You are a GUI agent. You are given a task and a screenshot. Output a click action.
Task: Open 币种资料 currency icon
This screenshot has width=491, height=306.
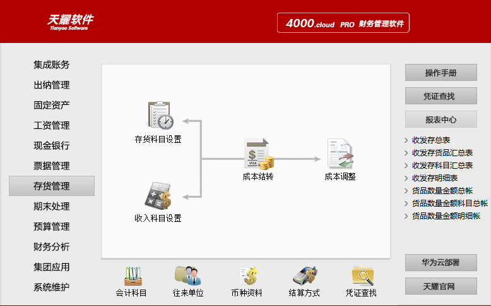[x=247, y=276]
